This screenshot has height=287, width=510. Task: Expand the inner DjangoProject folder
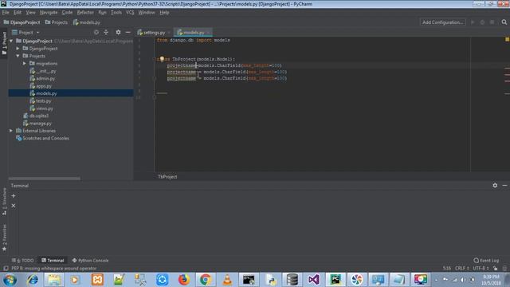tap(18, 49)
